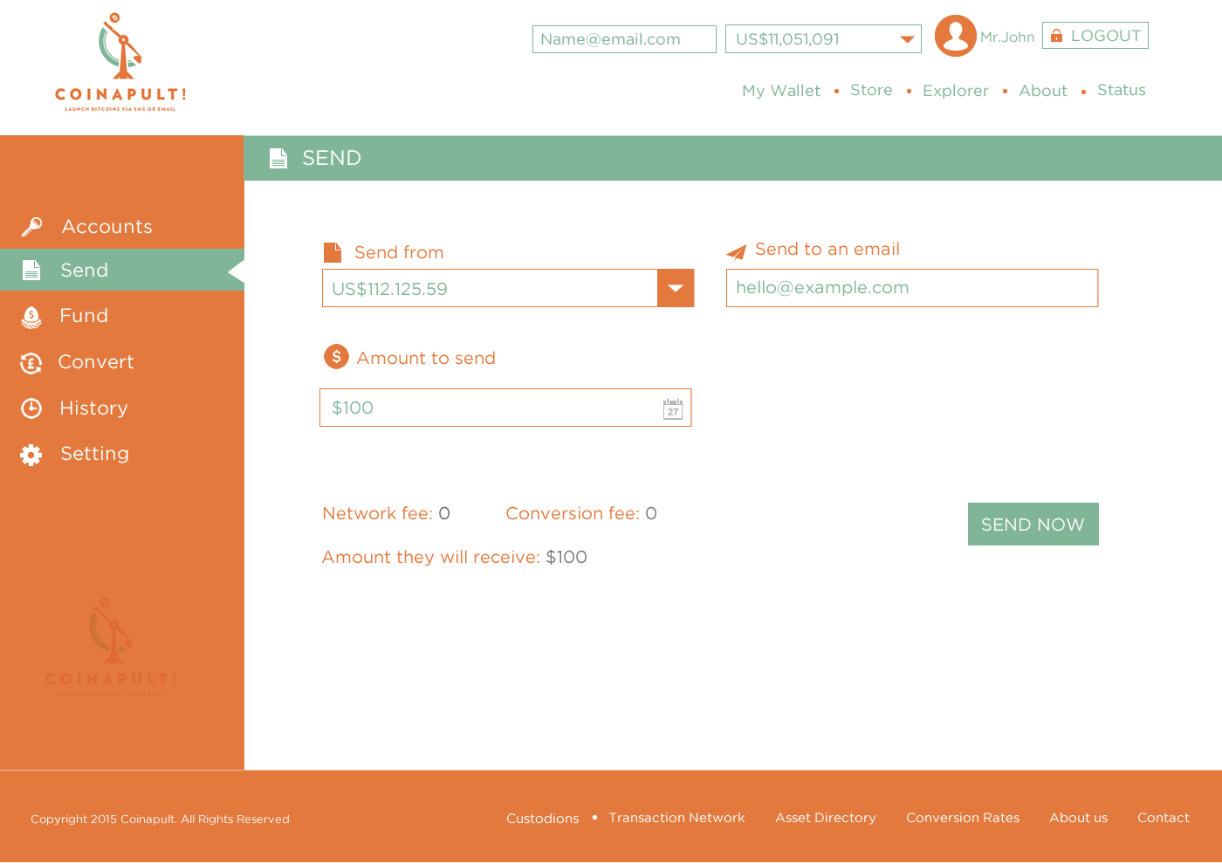This screenshot has width=1222, height=864.
Task: Open Conversion Rates footer link
Action: click(963, 818)
